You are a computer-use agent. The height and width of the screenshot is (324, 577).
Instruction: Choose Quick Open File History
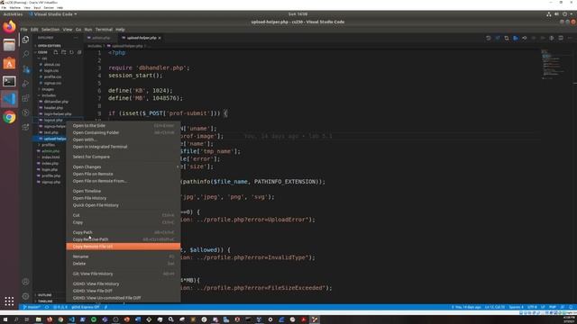click(124, 205)
